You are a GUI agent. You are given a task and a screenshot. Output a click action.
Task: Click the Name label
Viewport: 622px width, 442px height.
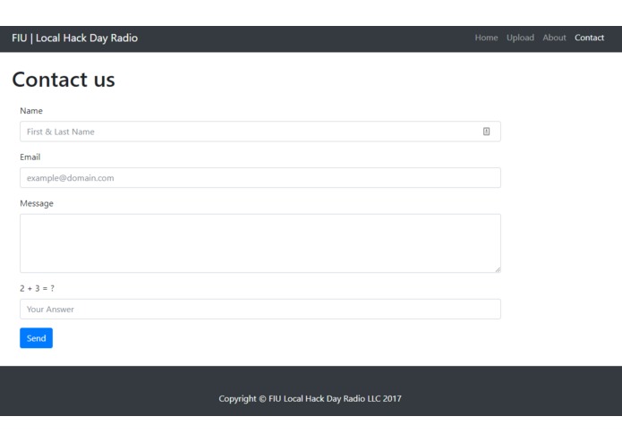coord(31,111)
